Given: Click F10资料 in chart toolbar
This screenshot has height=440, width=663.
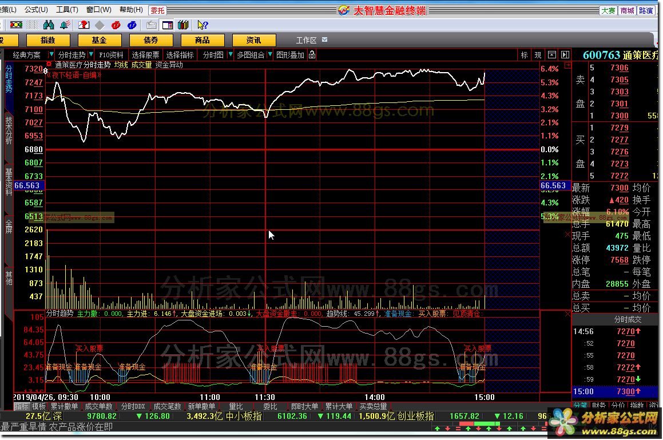Looking at the screenshot, I should [x=111, y=55].
